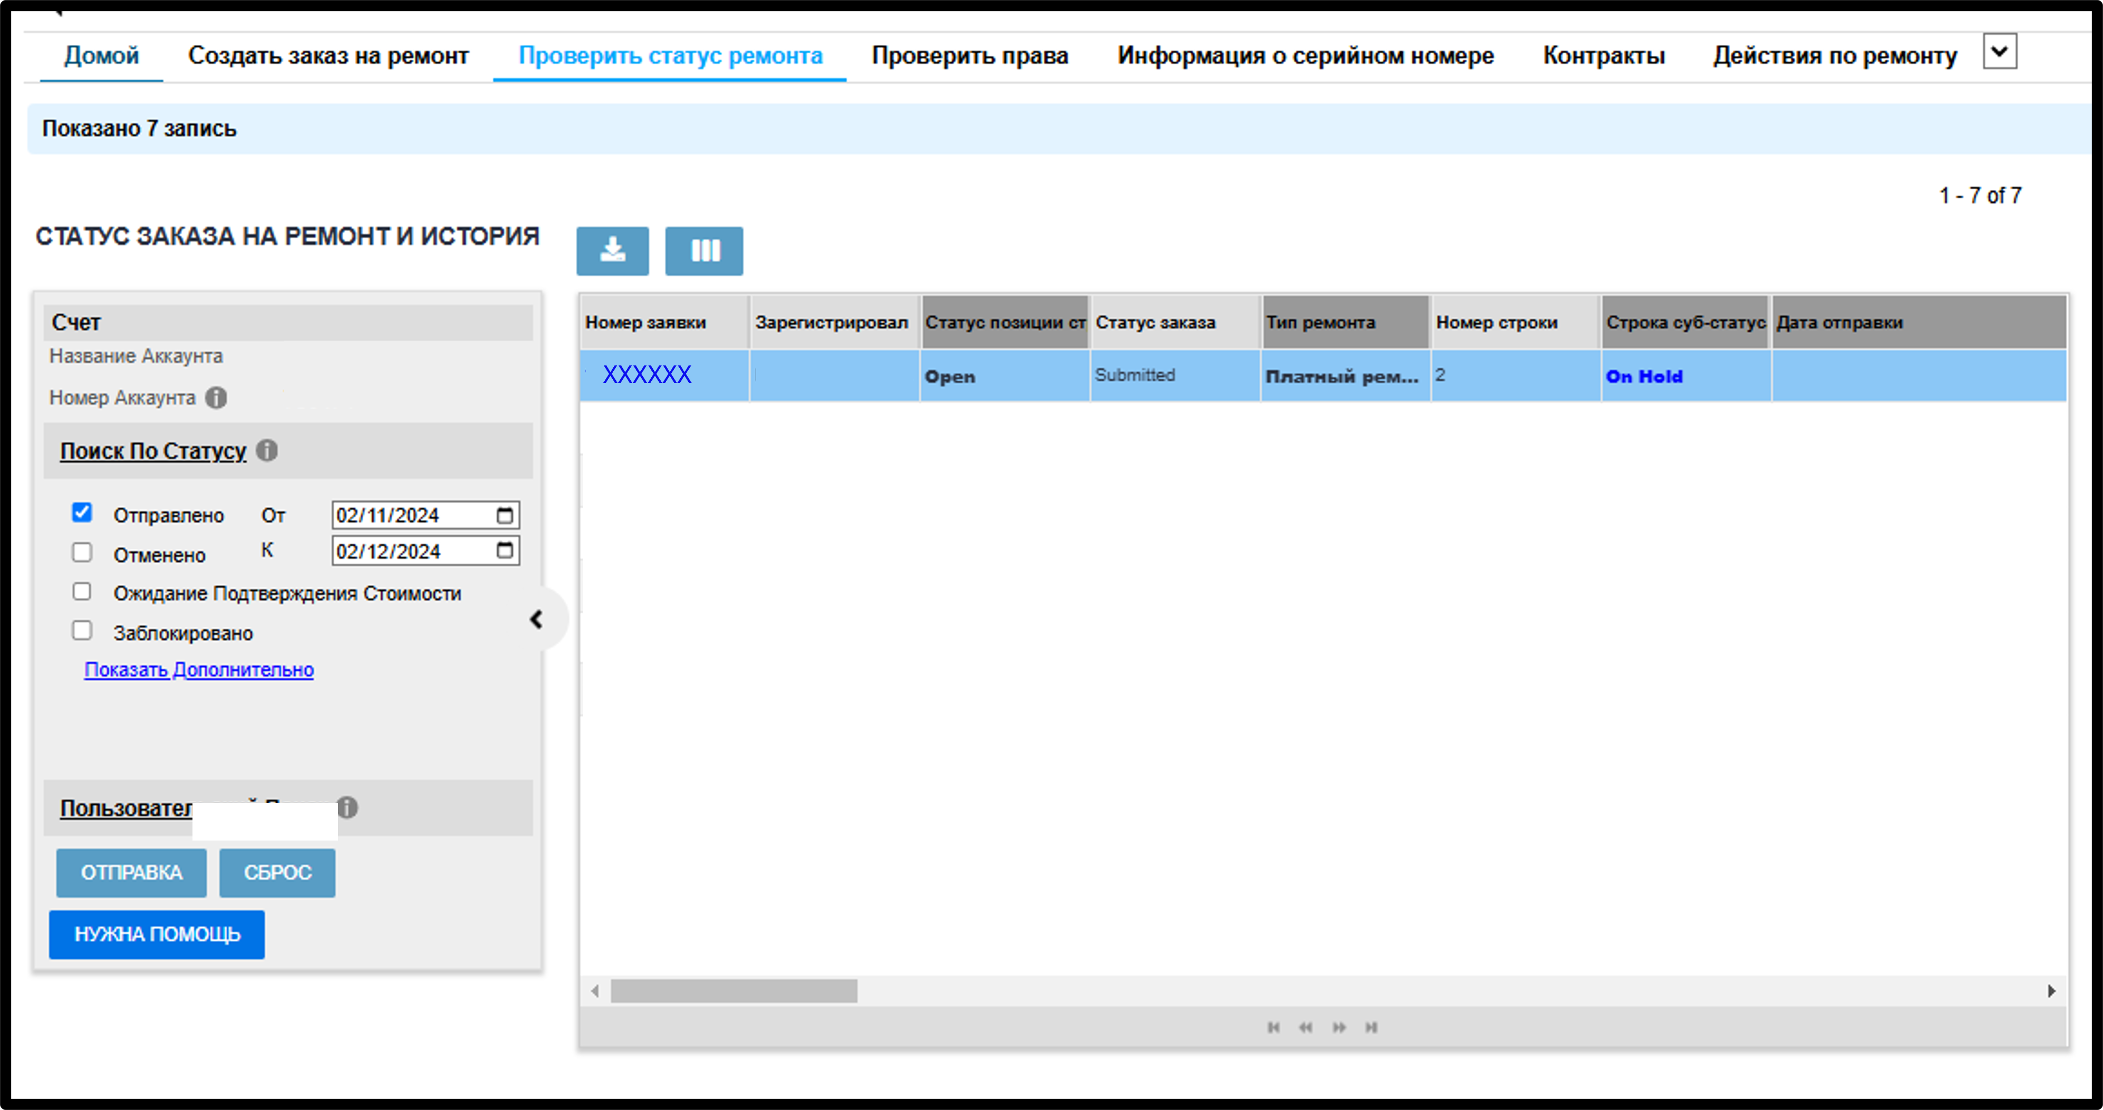This screenshot has width=2103, height=1110.
Task: Check the Заблокировано checkbox
Action: (82, 630)
